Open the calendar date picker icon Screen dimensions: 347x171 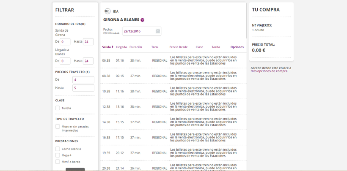pyautogui.click(x=157, y=31)
